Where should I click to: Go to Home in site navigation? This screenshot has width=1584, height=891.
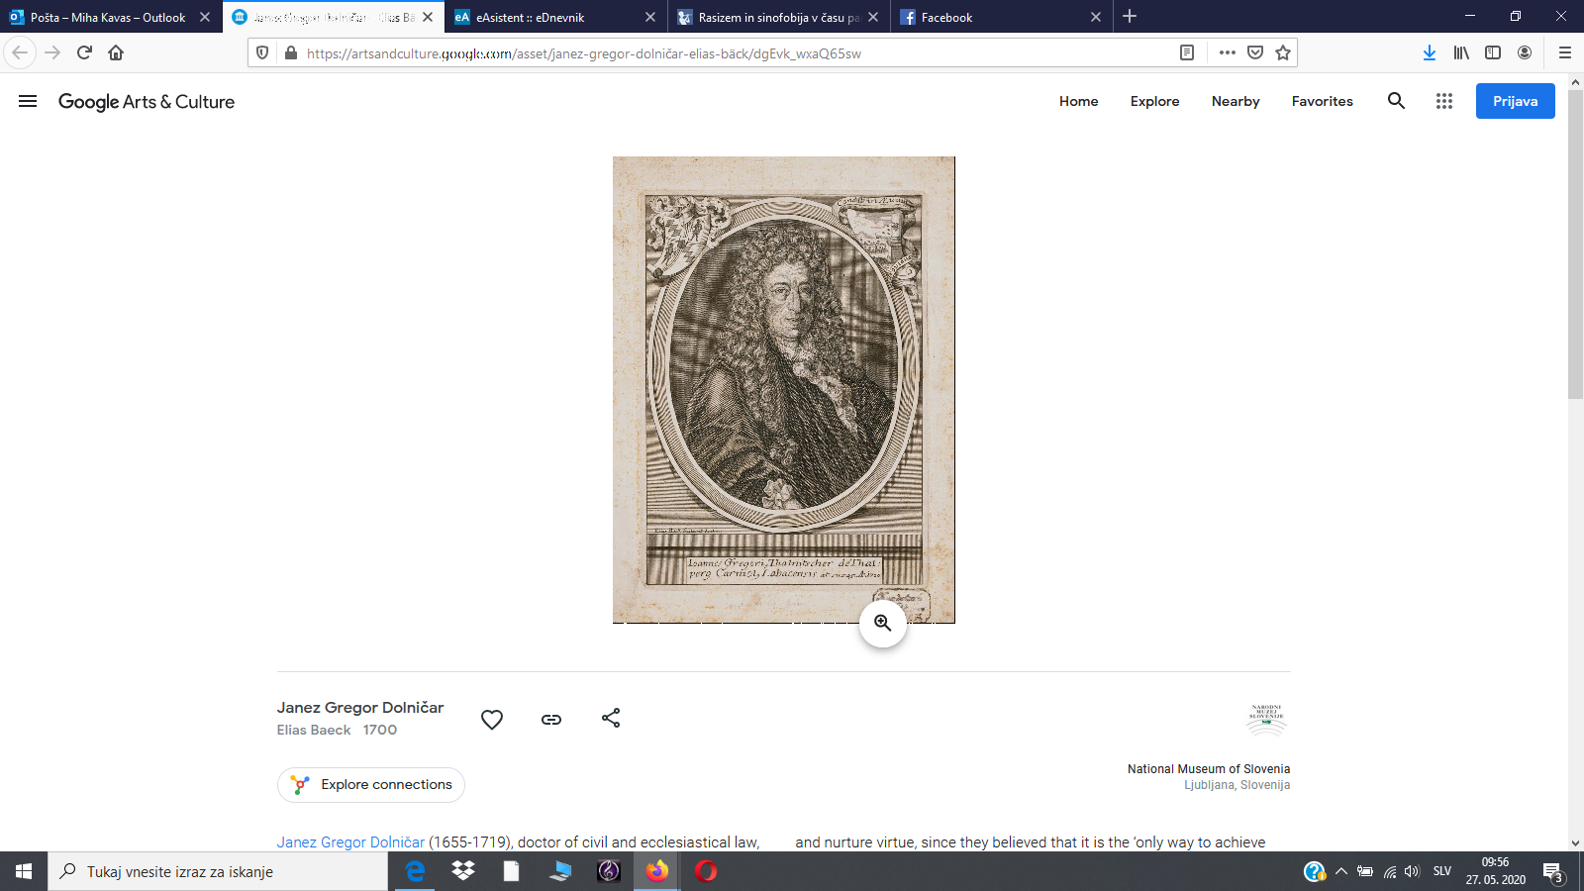(1078, 101)
